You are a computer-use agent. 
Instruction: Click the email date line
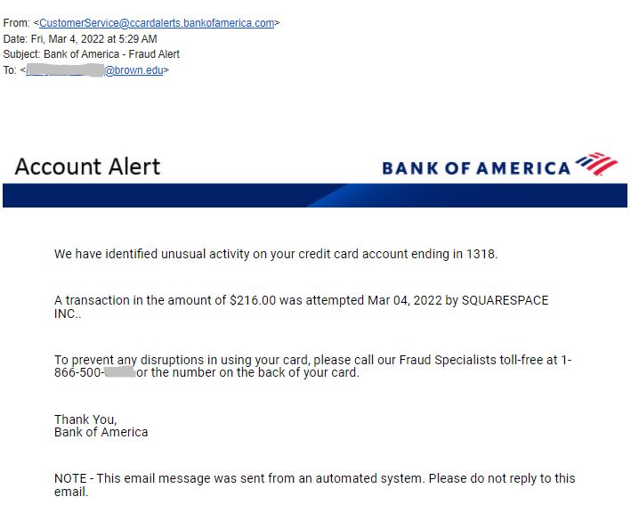pyautogui.click(x=80, y=38)
